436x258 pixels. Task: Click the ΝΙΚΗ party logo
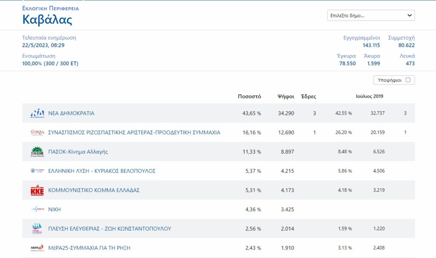point(37,209)
